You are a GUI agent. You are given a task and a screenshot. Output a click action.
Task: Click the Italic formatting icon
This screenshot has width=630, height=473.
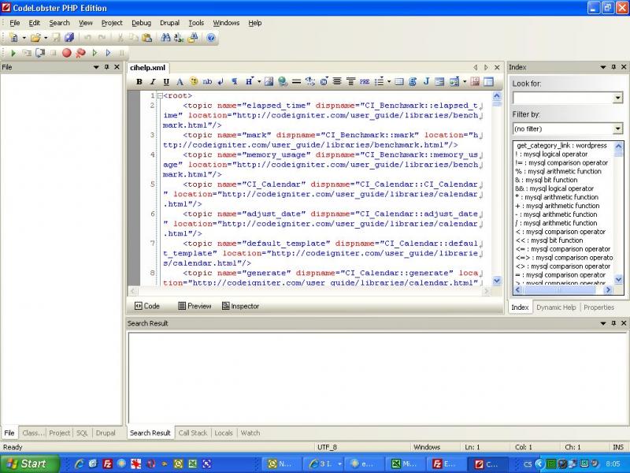(153, 81)
